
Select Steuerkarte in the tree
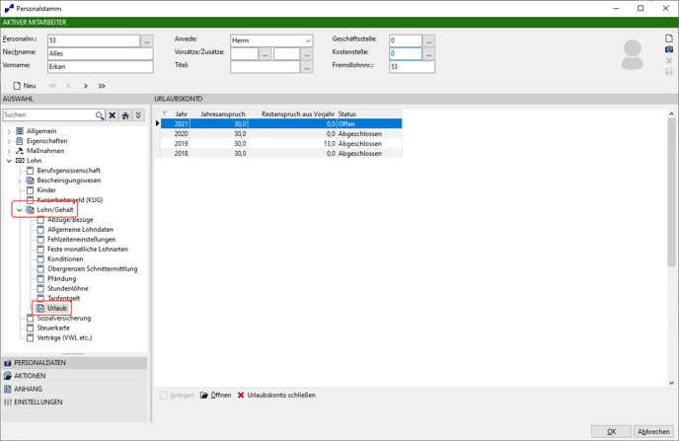[53, 329]
